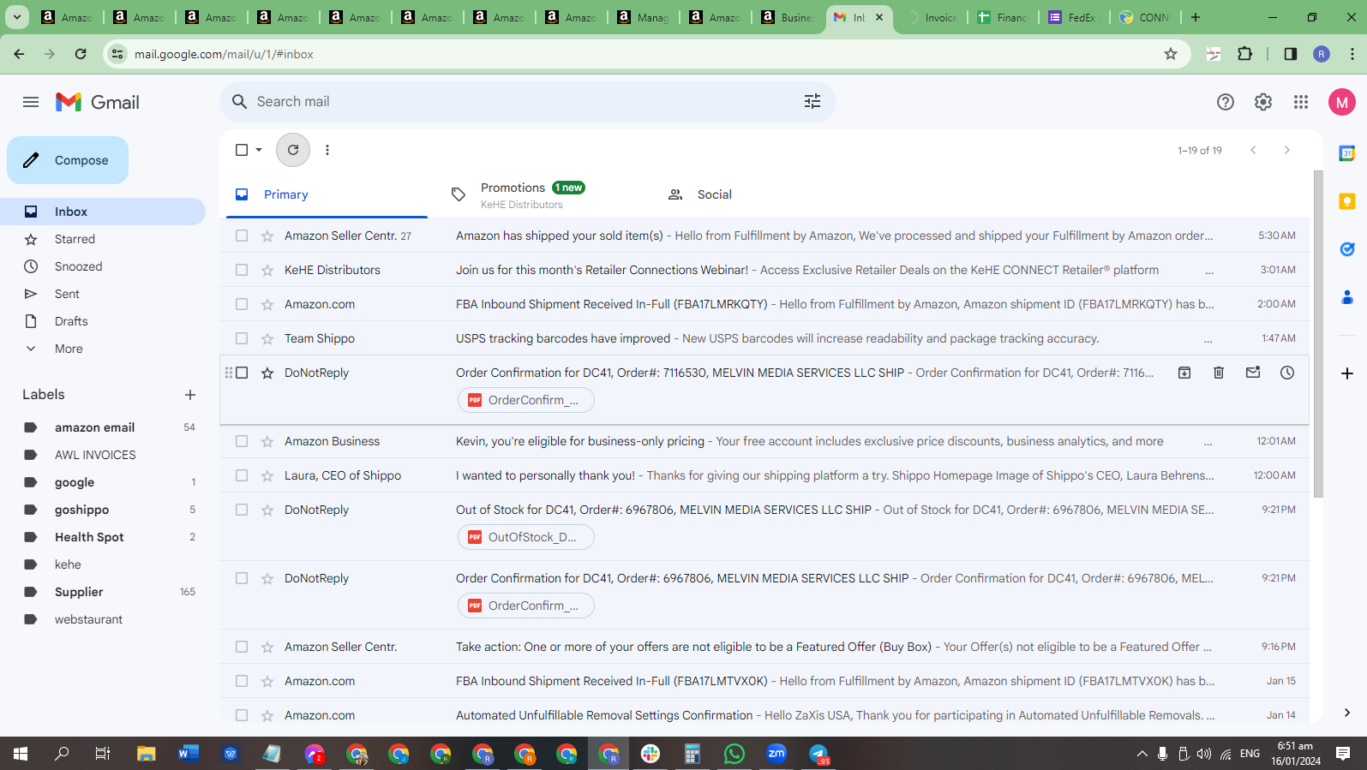Click the inbox vertical scrollbar
Image resolution: width=1367 pixels, height=770 pixels.
click(1318, 334)
